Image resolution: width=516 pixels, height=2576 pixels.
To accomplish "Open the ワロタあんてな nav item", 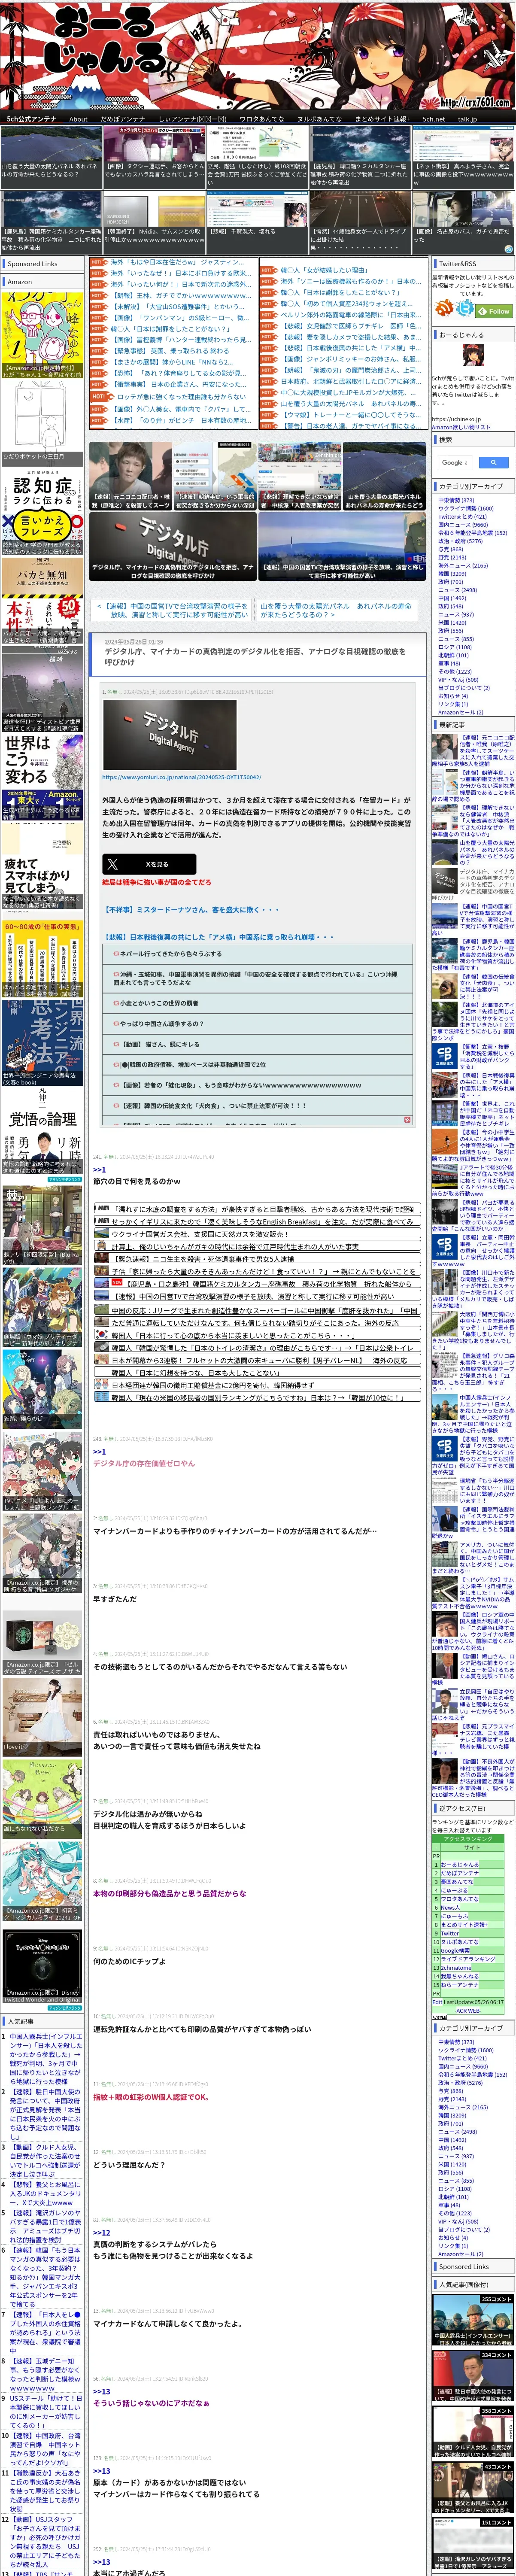I will pos(261,119).
